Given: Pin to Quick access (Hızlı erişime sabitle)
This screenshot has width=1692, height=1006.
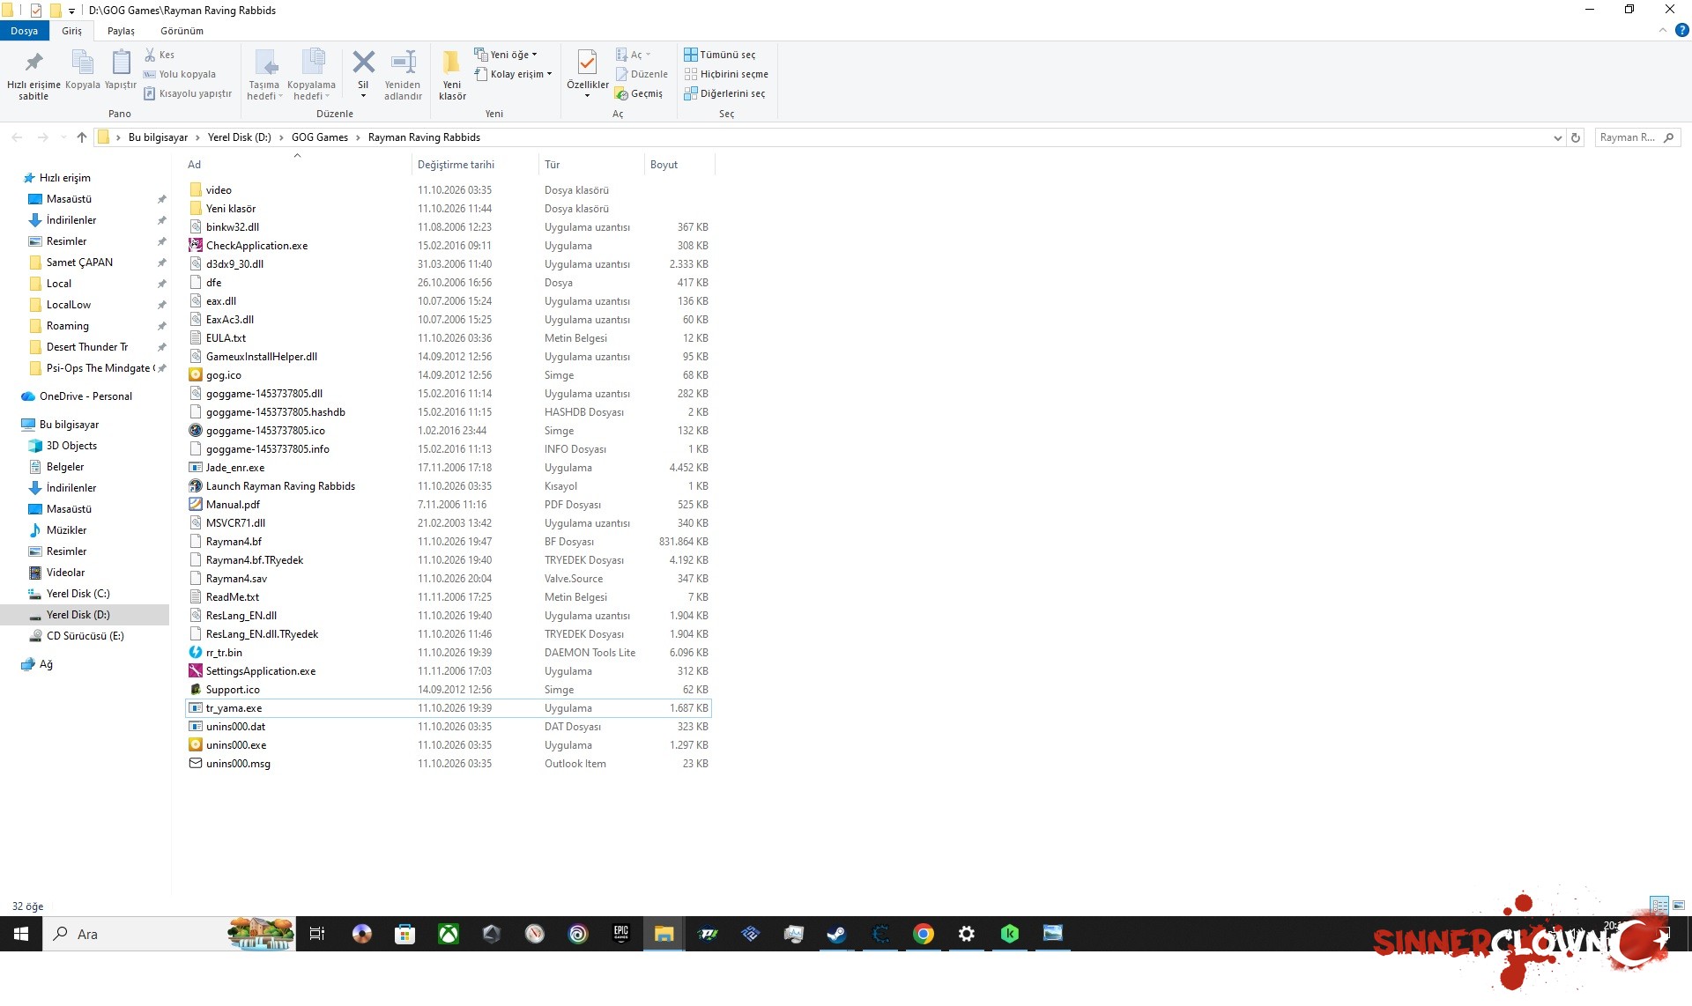Looking at the screenshot, I should point(33,75).
